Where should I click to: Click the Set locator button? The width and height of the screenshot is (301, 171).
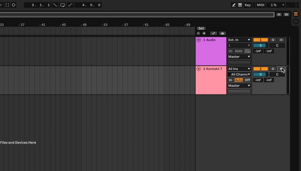[201, 28]
